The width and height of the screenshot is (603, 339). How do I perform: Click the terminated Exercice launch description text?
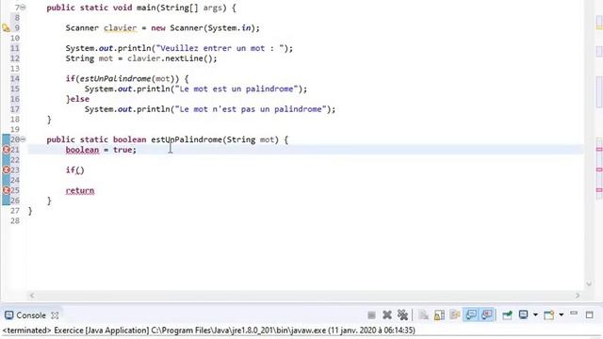(x=209, y=331)
